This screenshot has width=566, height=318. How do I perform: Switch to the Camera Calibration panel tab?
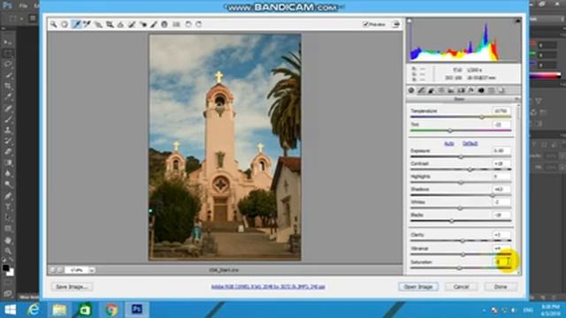481,90
